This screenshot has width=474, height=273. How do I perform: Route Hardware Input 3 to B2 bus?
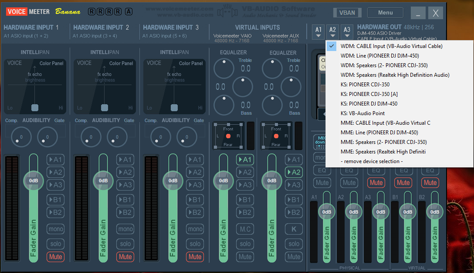tap(195, 212)
